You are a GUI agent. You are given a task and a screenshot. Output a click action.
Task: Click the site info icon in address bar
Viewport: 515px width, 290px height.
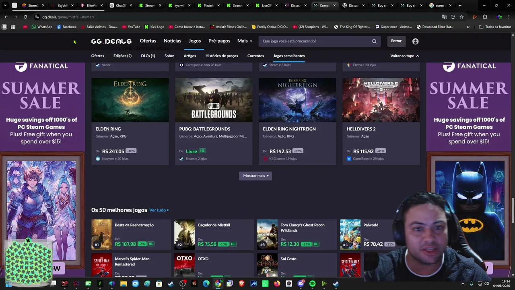(x=37, y=17)
